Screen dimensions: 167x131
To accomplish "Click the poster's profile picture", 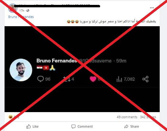I will click(x=12, y=8).
